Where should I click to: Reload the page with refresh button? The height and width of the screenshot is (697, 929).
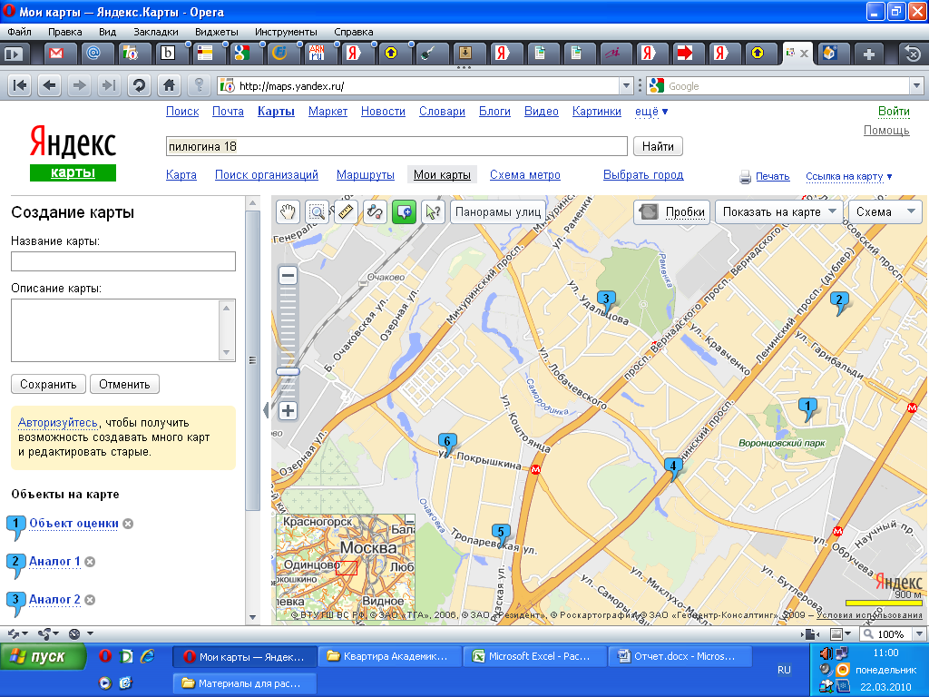point(139,86)
